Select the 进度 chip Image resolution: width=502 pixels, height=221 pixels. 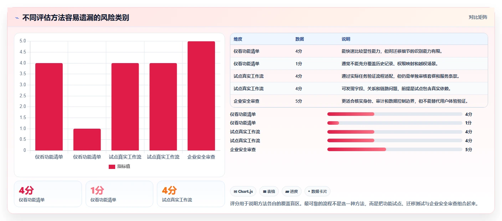[x=292, y=191]
